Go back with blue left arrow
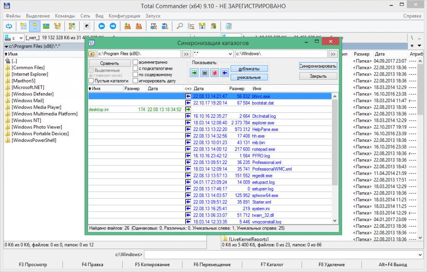 102,26
